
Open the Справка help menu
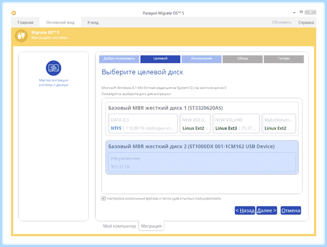[306, 22]
